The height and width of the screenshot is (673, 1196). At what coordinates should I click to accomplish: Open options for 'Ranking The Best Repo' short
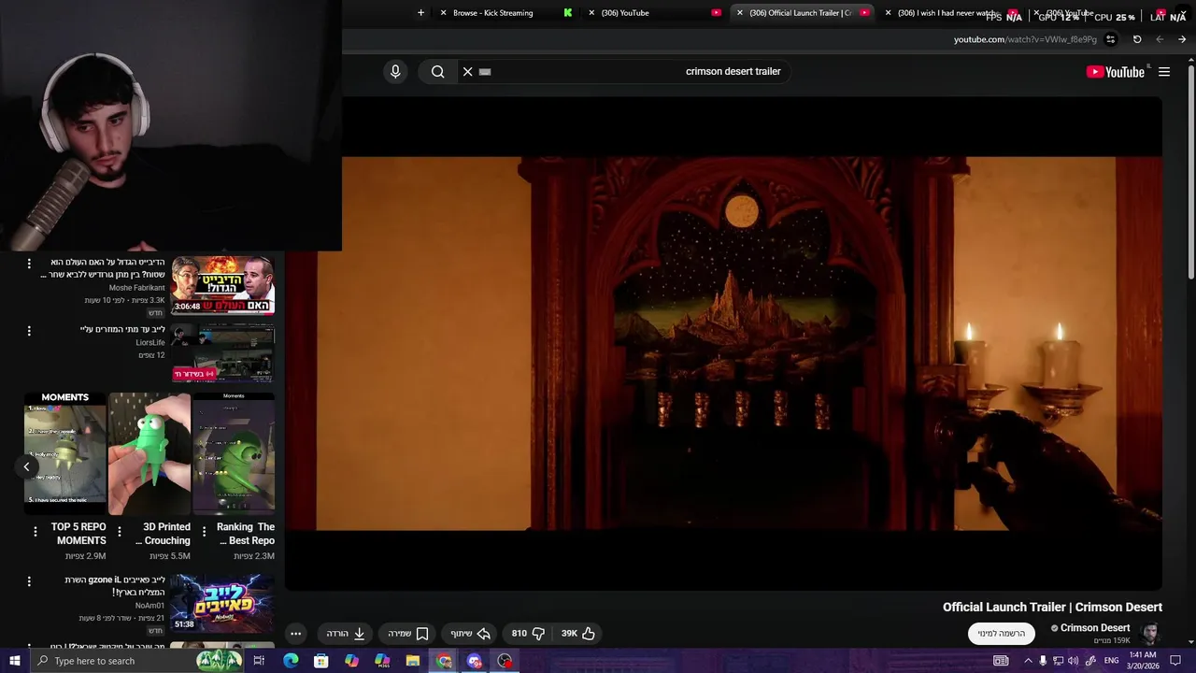click(x=204, y=532)
